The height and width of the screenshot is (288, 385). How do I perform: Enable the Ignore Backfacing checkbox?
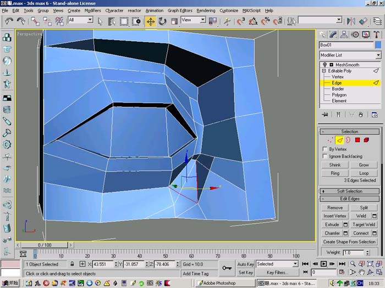pos(324,156)
